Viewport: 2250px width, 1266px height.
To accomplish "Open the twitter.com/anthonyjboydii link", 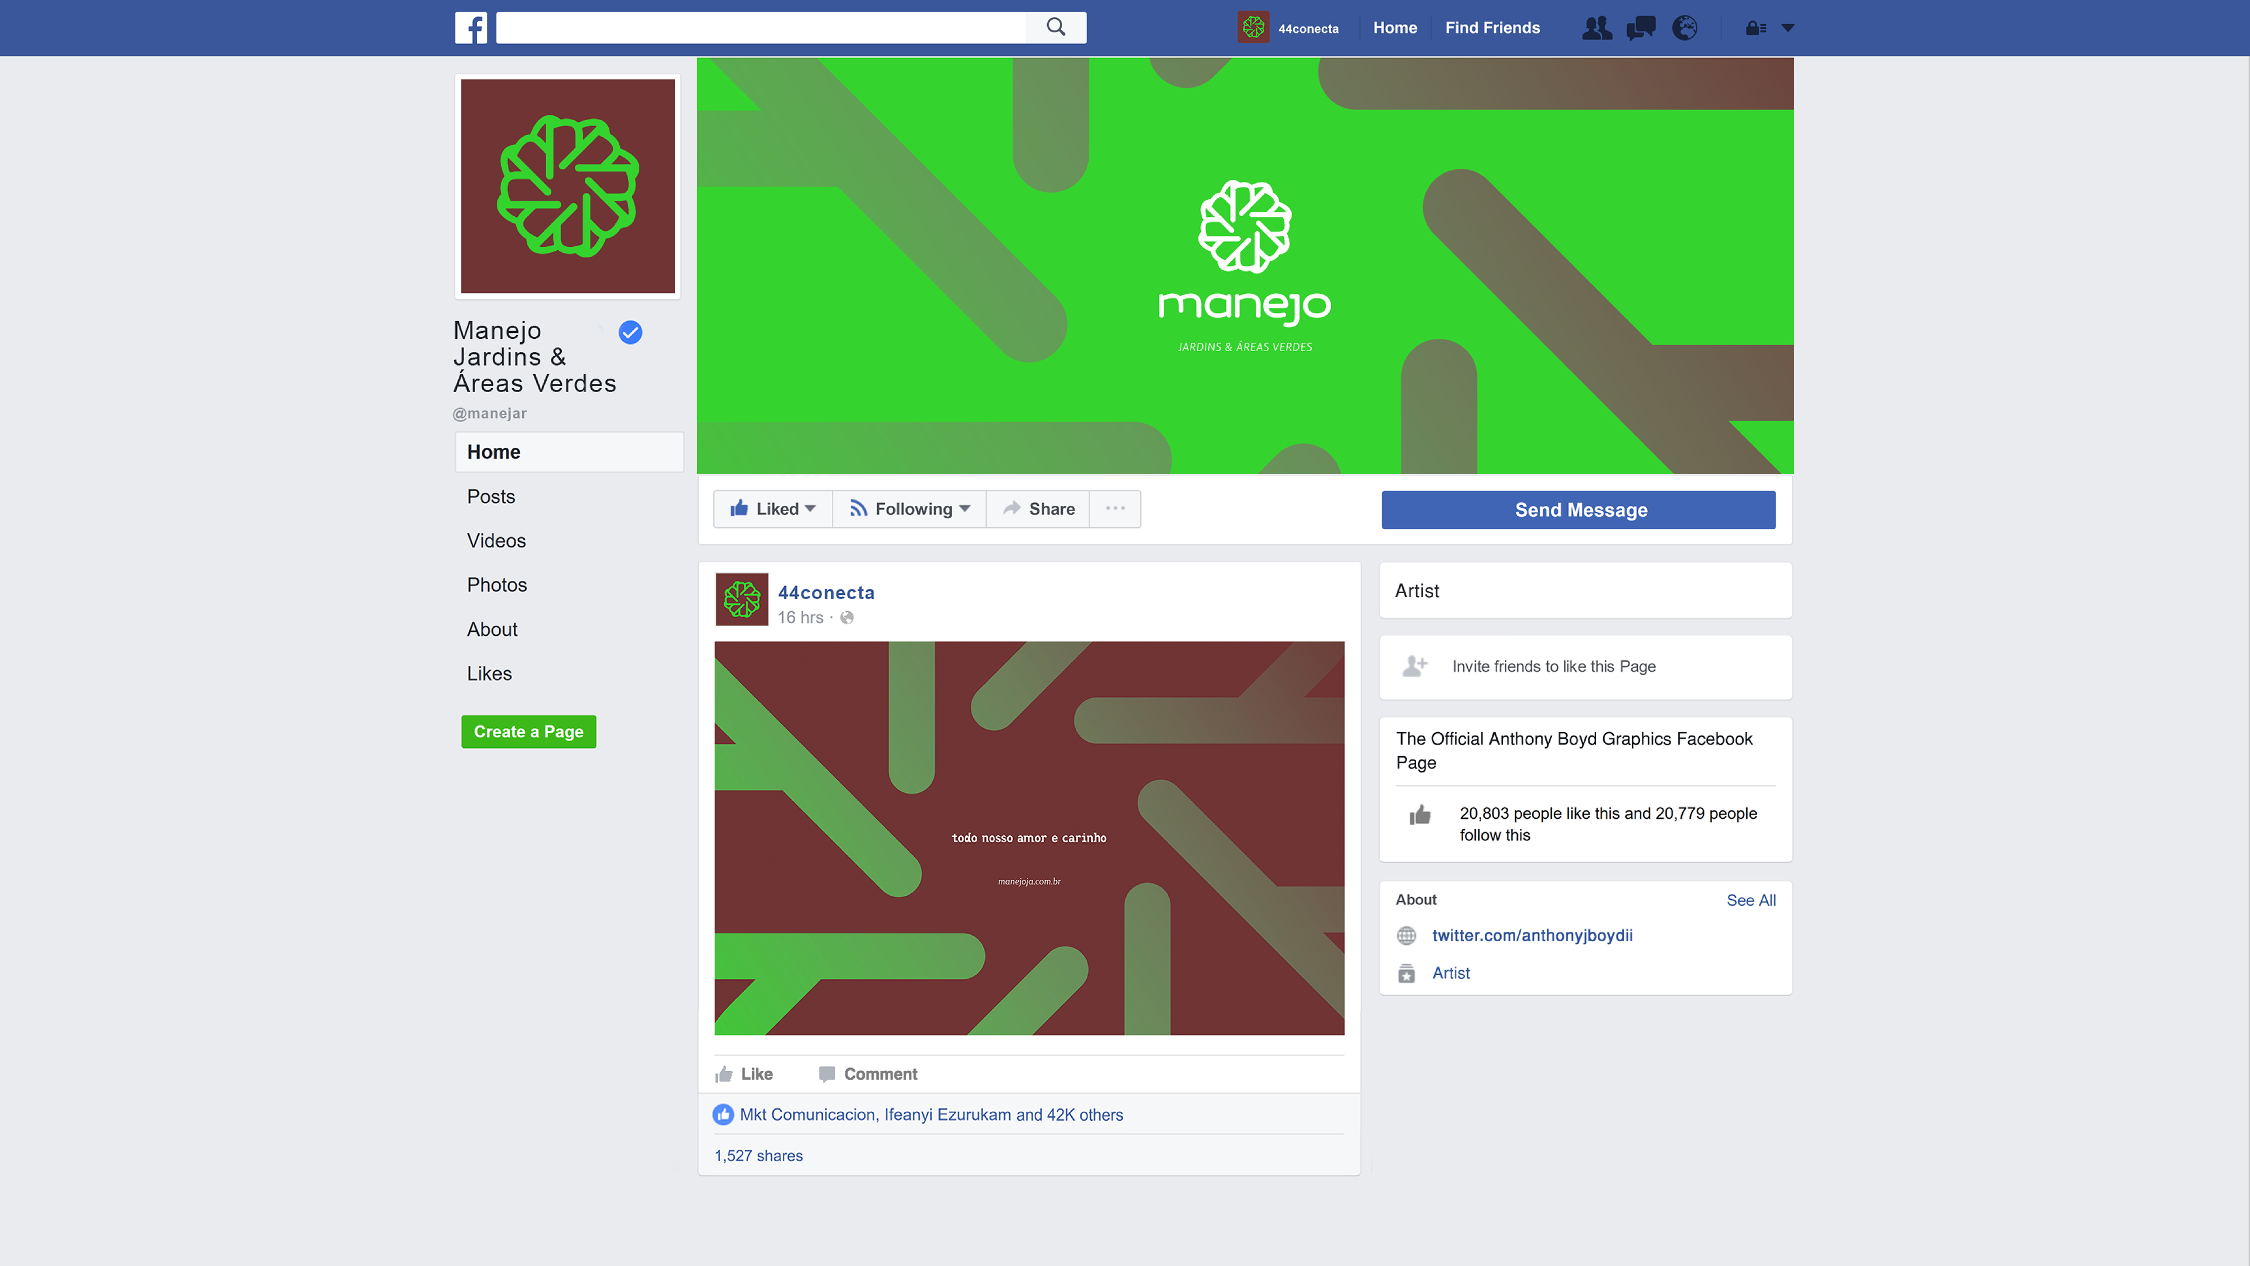I will pyautogui.click(x=1532, y=935).
